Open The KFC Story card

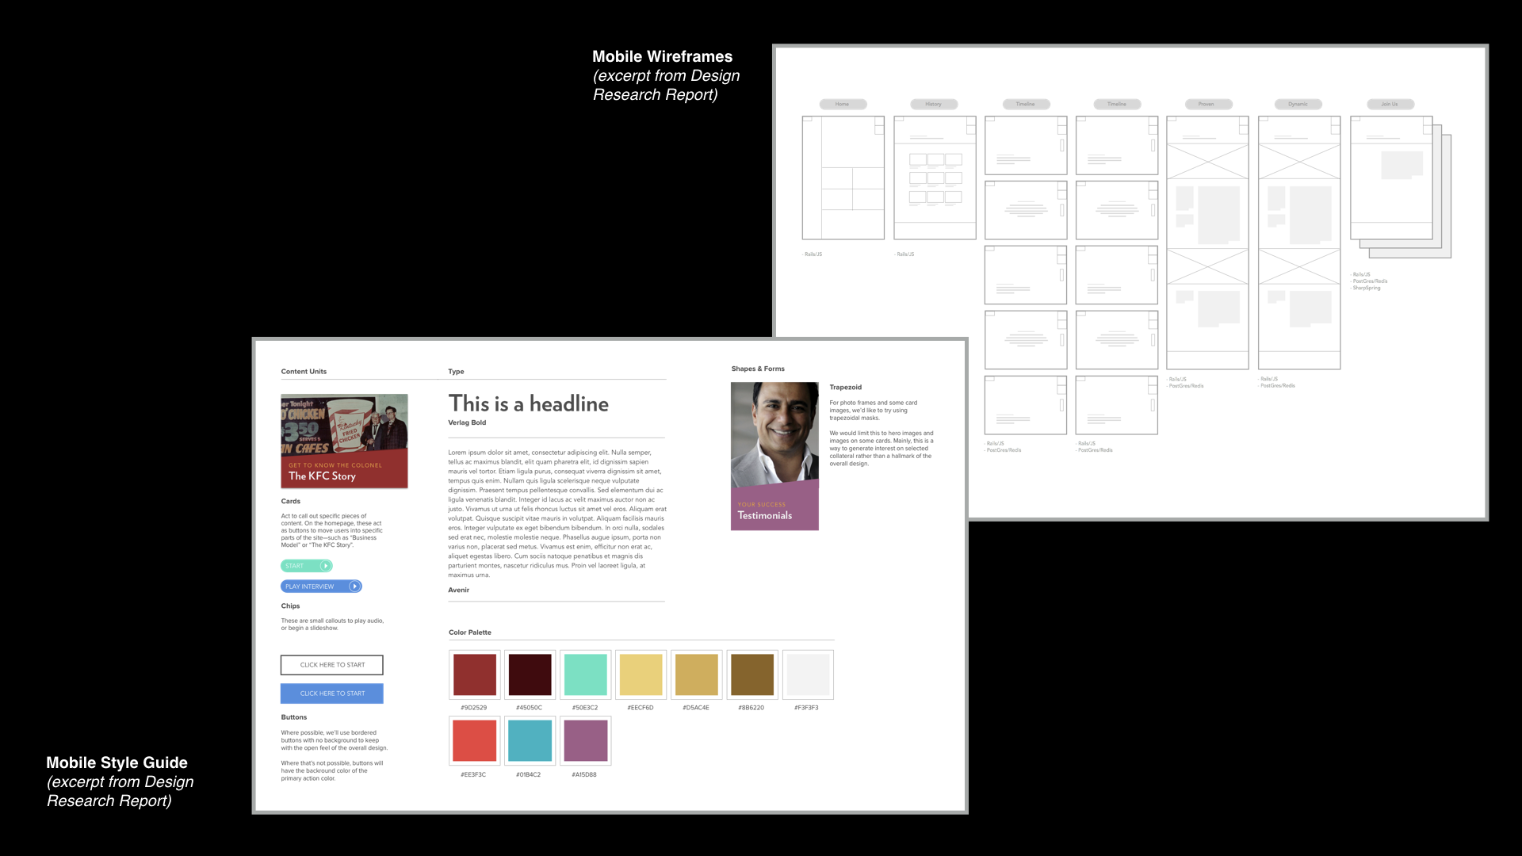click(x=345, y=441)
